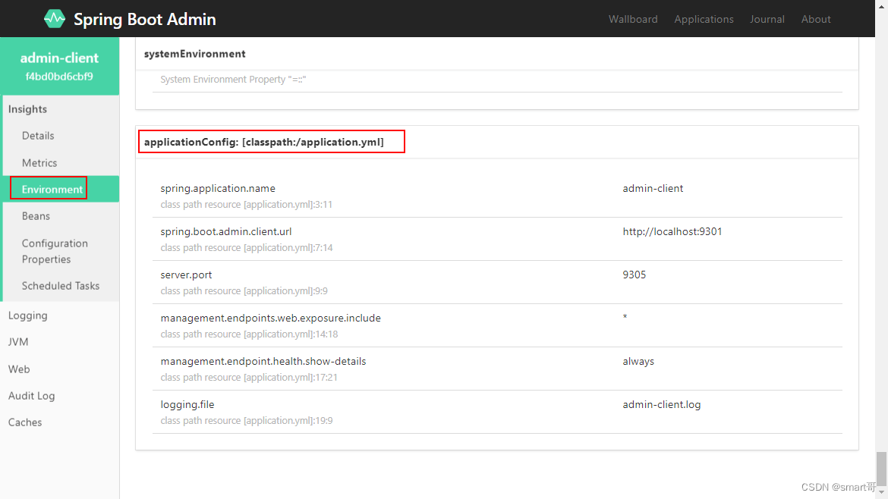The image size is (888, 499).
Task: Open Scheduled Tasks
Action: (61, 286)
